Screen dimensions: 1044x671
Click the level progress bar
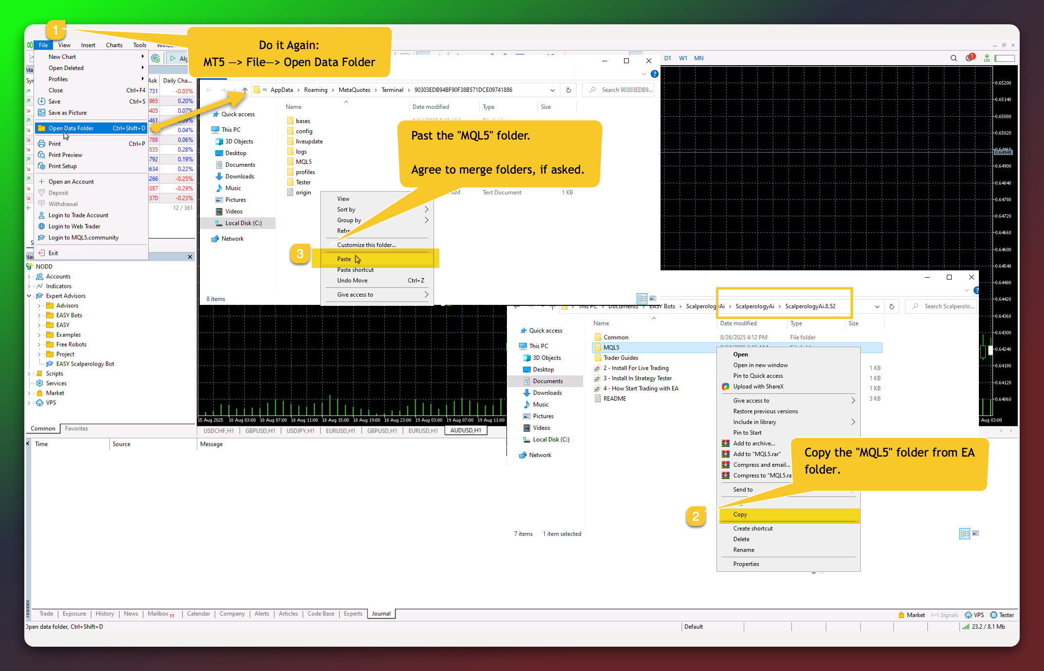pyautogui.click(x=1005, y=58)
